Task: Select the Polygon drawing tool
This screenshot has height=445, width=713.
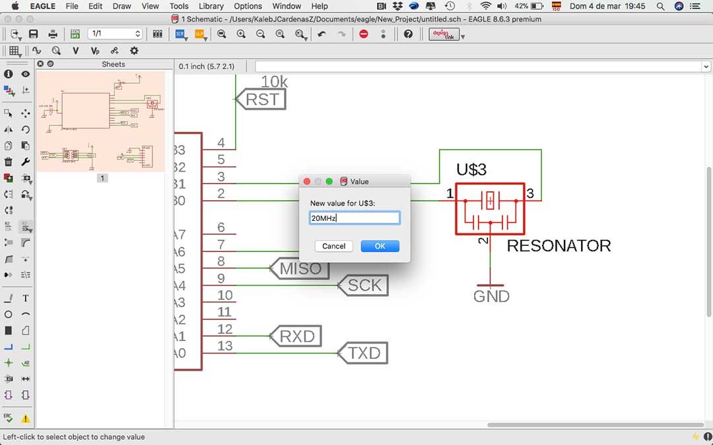Action: pyautogui.click(x=26, y=330)
